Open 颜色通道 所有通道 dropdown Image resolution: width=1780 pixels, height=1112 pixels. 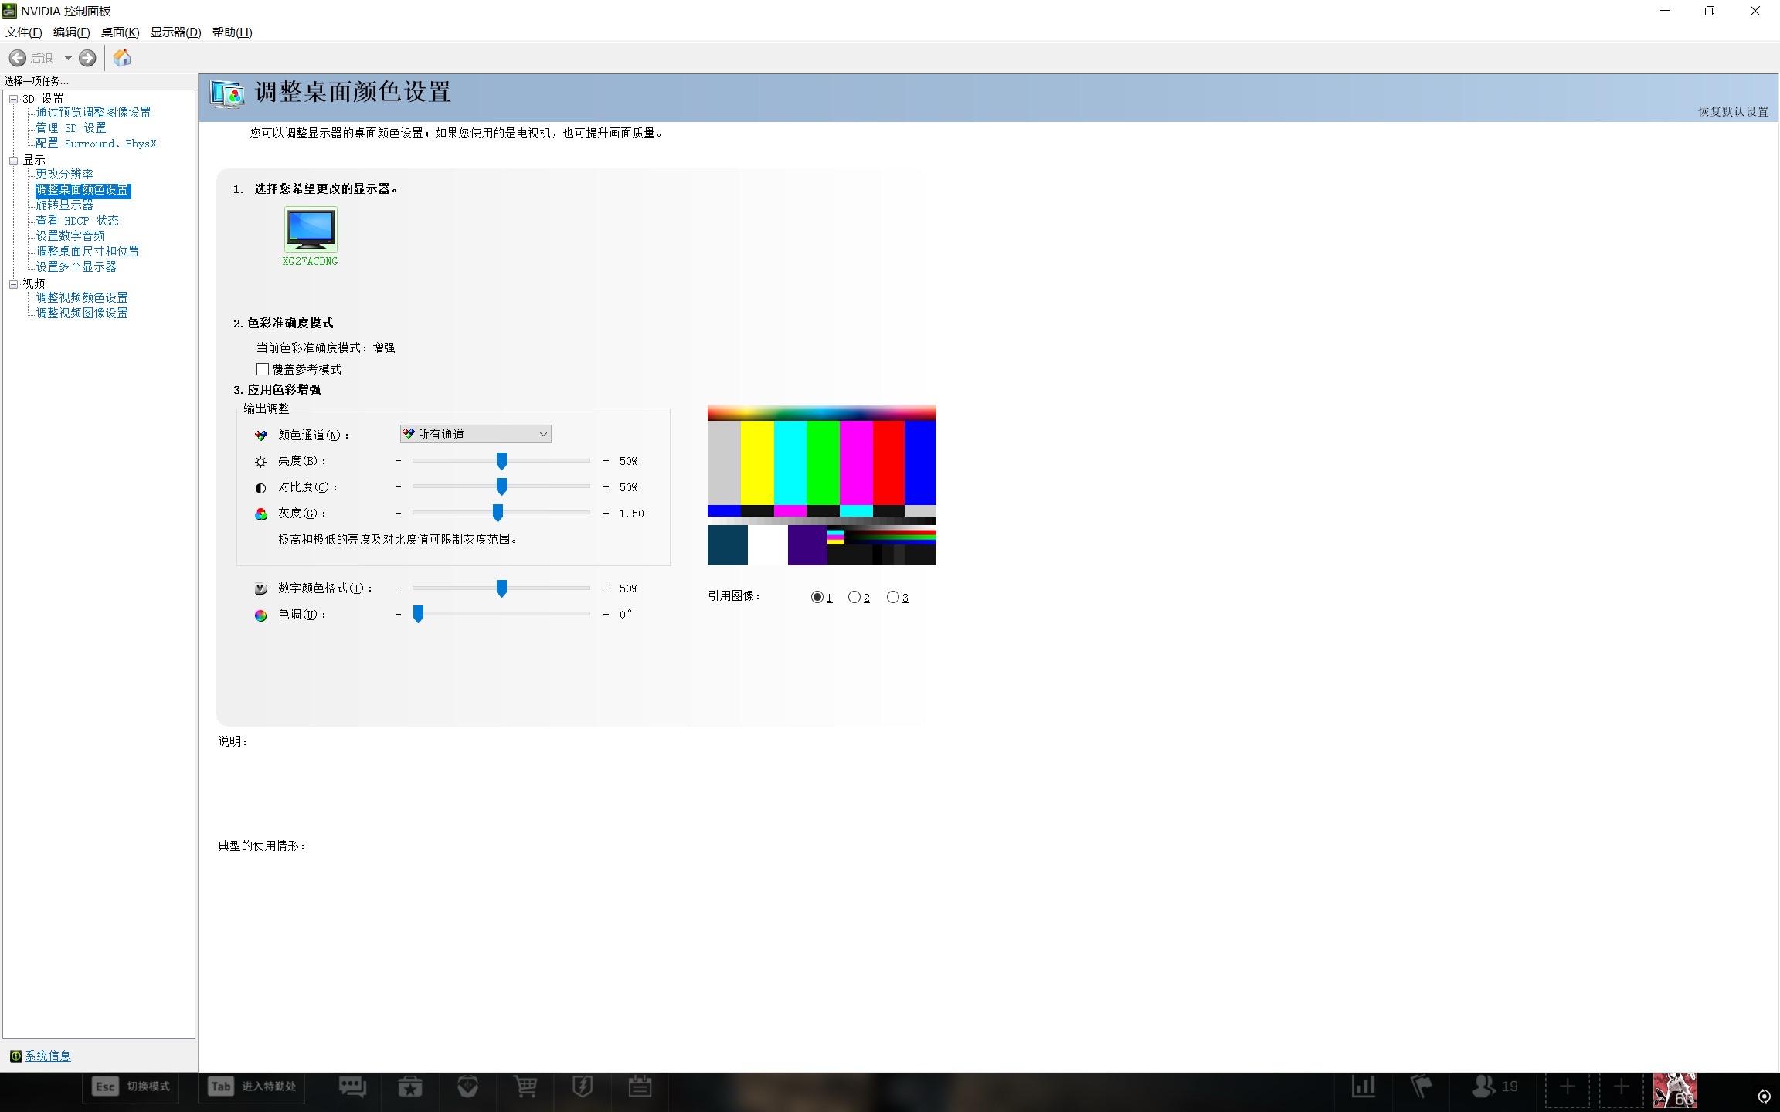[475, 434]
